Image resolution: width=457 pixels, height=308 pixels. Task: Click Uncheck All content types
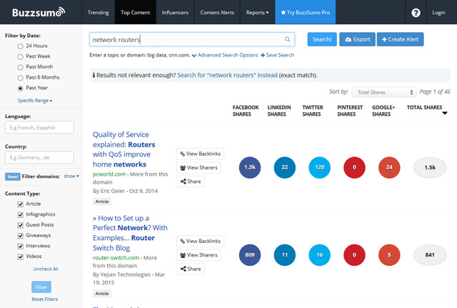pyautogui.click(x=46, y=269)
